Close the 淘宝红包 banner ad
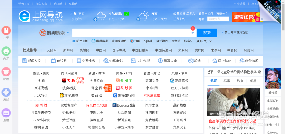 pos(262,19)
